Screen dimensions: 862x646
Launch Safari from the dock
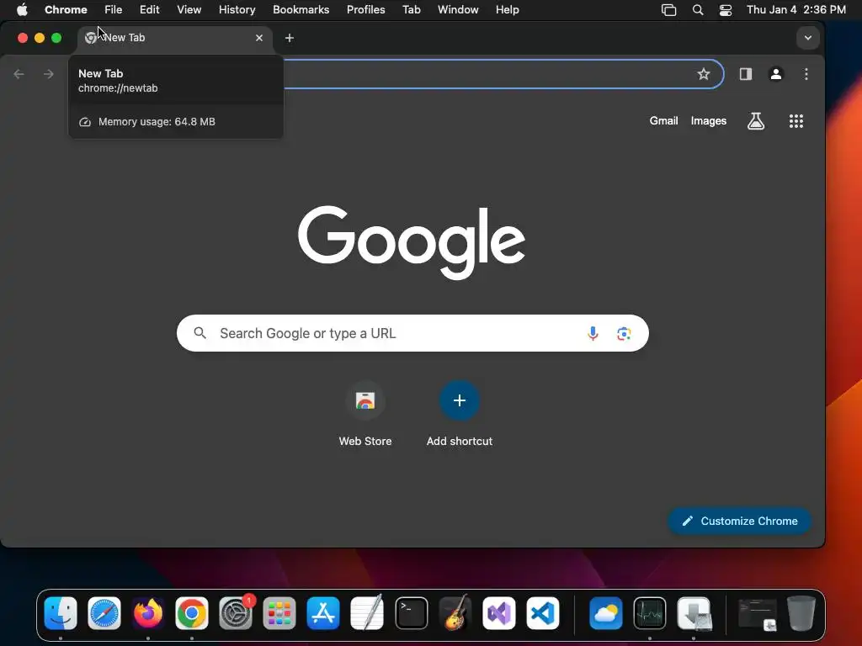point(104,613)
